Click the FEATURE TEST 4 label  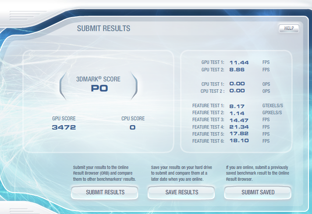(208, 127)
